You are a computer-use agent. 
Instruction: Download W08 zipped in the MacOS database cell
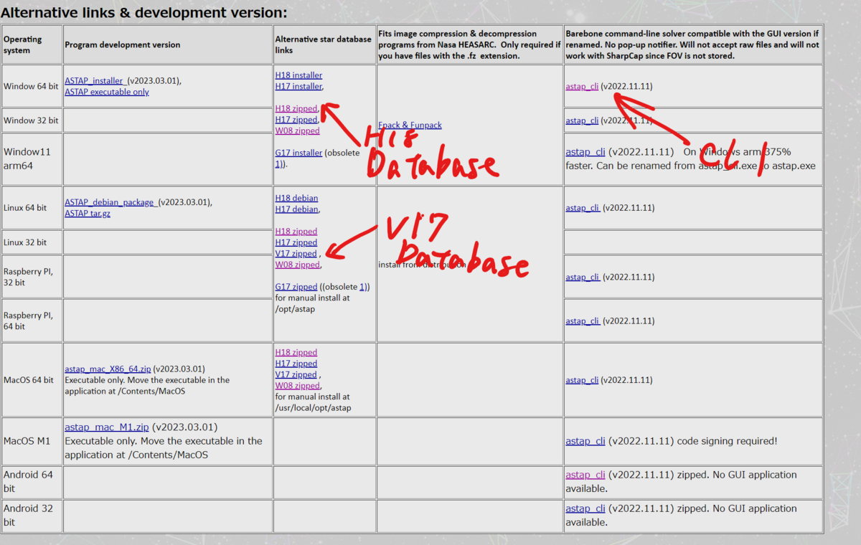click(298, 386)
